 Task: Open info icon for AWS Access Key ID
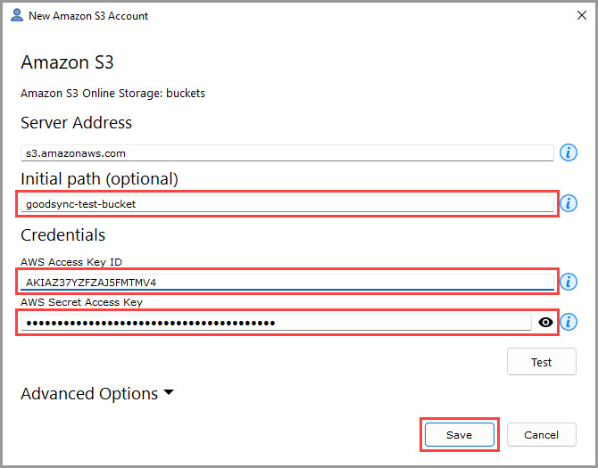(x=568, y=282)
